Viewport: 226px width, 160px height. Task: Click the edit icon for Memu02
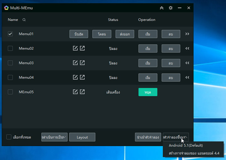click(75, 48)
